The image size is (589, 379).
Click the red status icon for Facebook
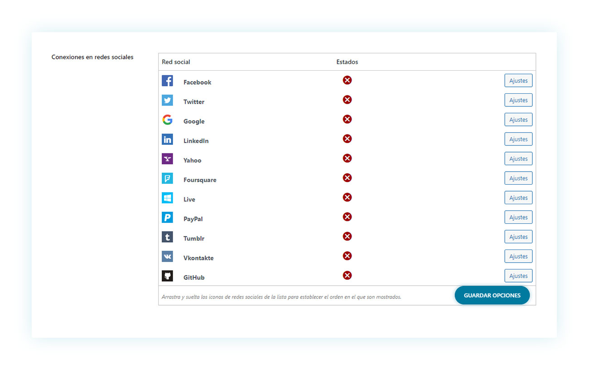point(347,80)
